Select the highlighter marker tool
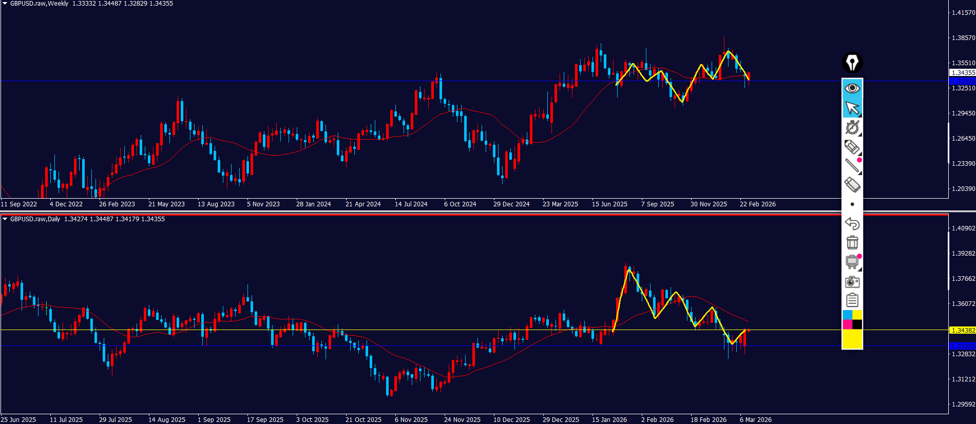This screenshot has height=424, width=976. 852,147
